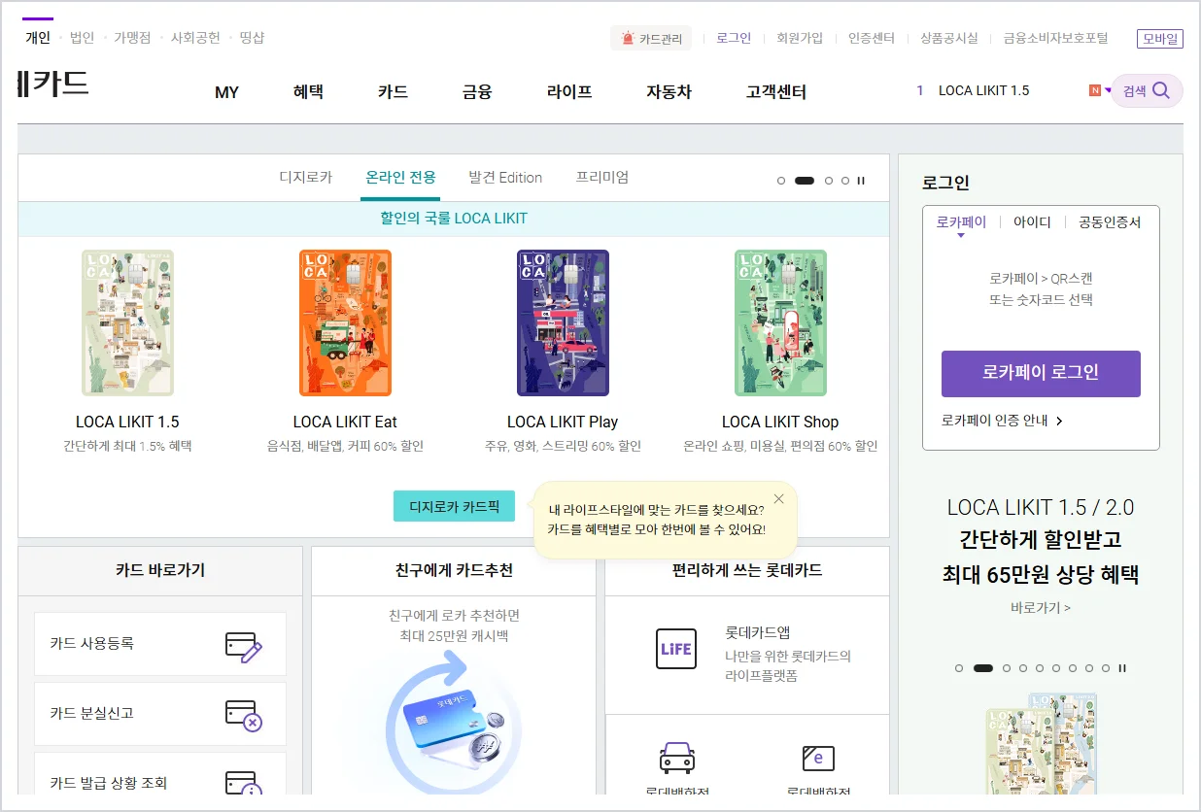Open search with magnifier icon
1201x812 pixels.
point(1147,90)
